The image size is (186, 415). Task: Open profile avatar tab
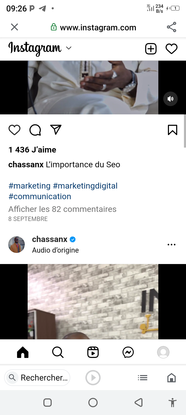pos(163,352)
